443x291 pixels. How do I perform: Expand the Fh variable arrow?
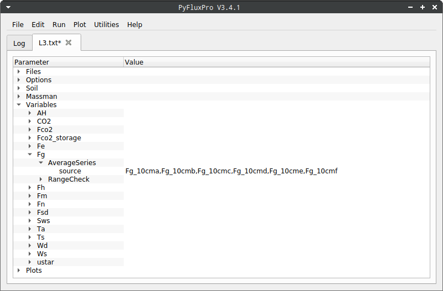point(30,188)
